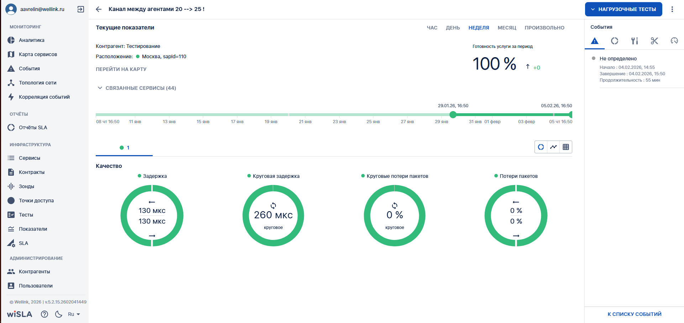Open the alerts triangle tab in События

pos(594,41)
